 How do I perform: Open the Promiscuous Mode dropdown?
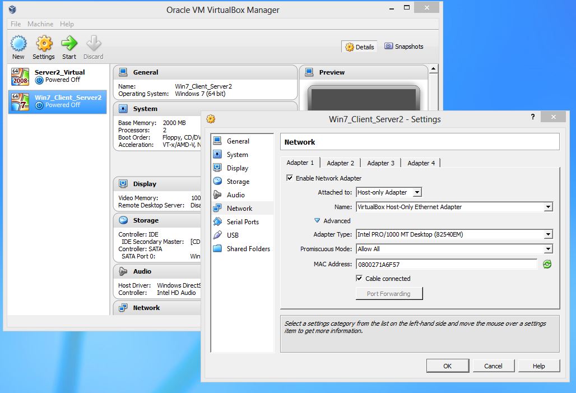[x=454, y=249]
